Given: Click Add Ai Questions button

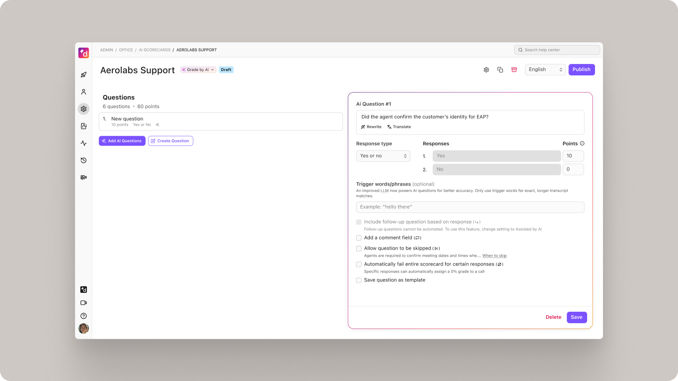Looking at the screenshot, I should click(x=122, y=141).
